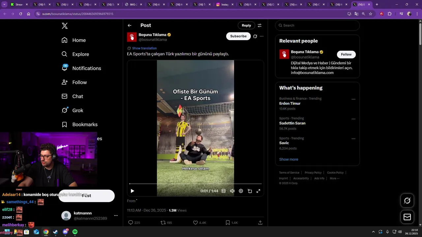Open Boşuna Tıklama avatar in post
Image resolution: width=422 pixels, height=237 pixels.
coord(132,37)
